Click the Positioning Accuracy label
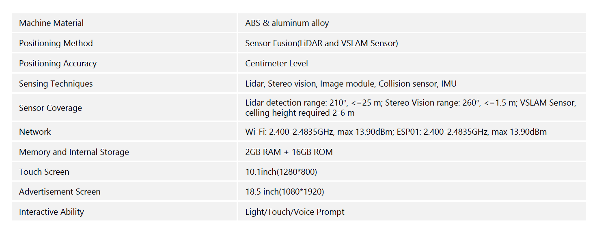Screen dimensions: 597x233 coord(58,64)
